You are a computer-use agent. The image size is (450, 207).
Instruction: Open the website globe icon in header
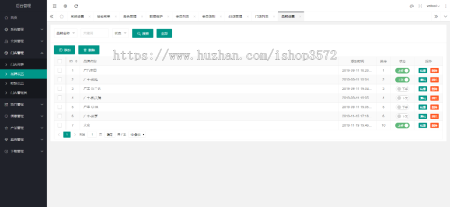(65, 6)
